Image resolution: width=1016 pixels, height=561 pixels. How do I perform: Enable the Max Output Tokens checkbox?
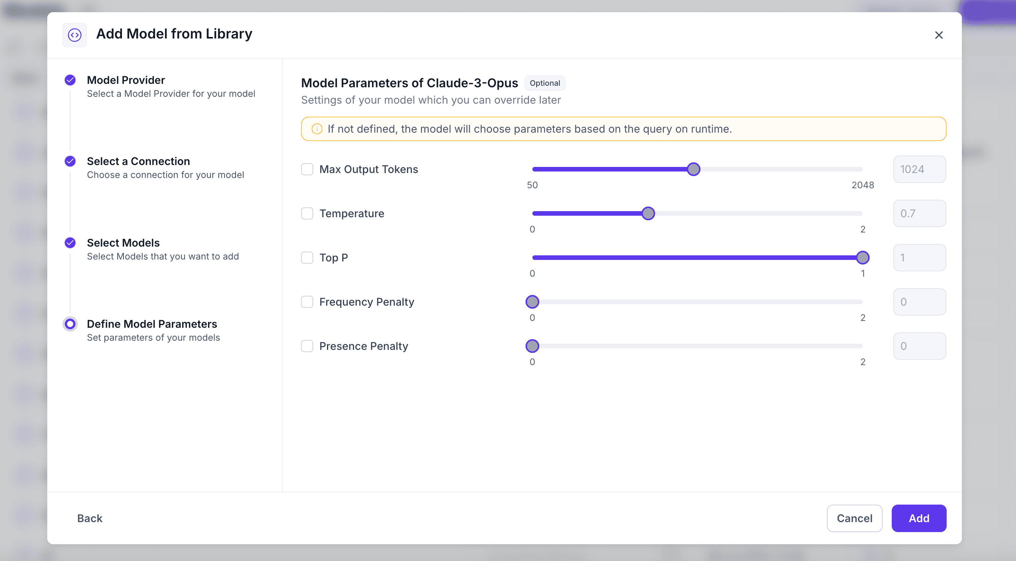coord(307,169)
